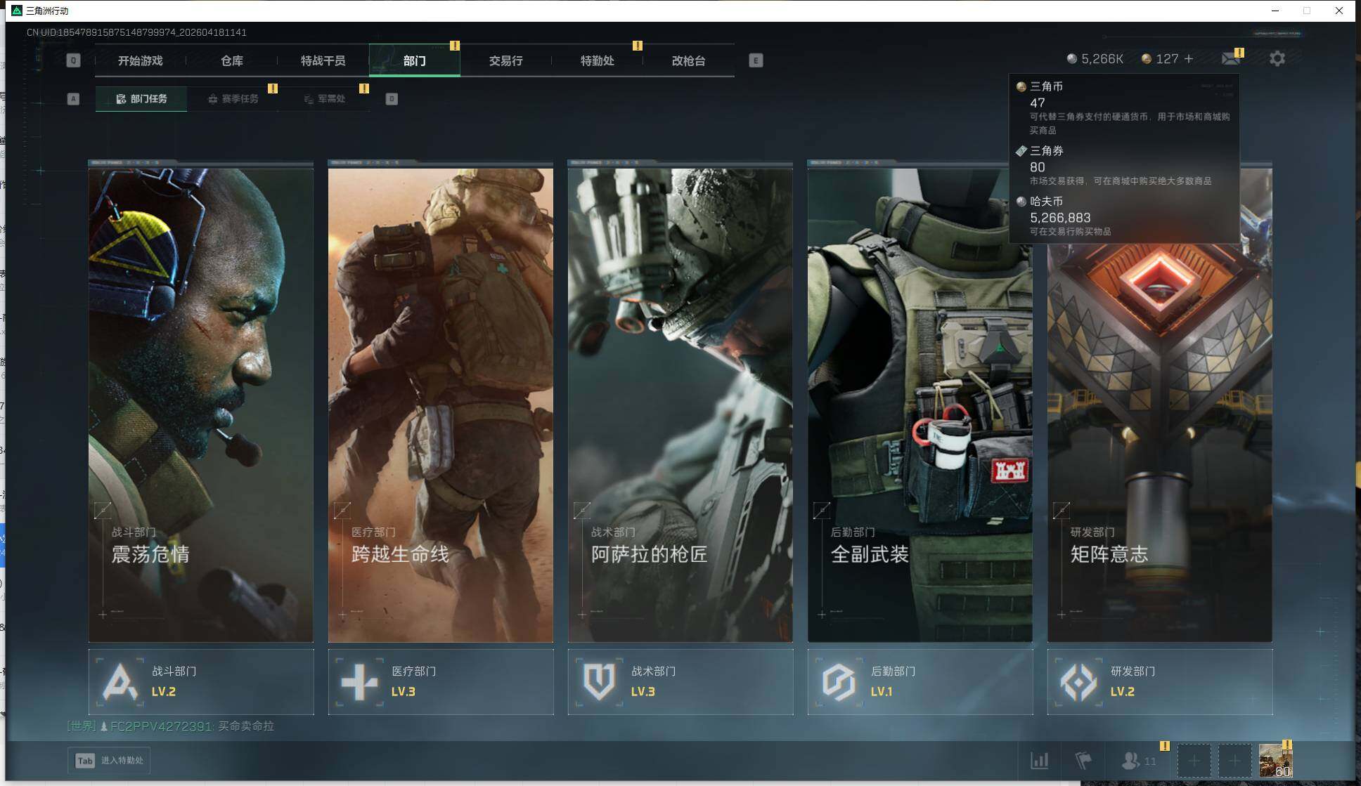Go to the 改枪台 tab
Screen dimensions: 1361x786
click(688, 61)
